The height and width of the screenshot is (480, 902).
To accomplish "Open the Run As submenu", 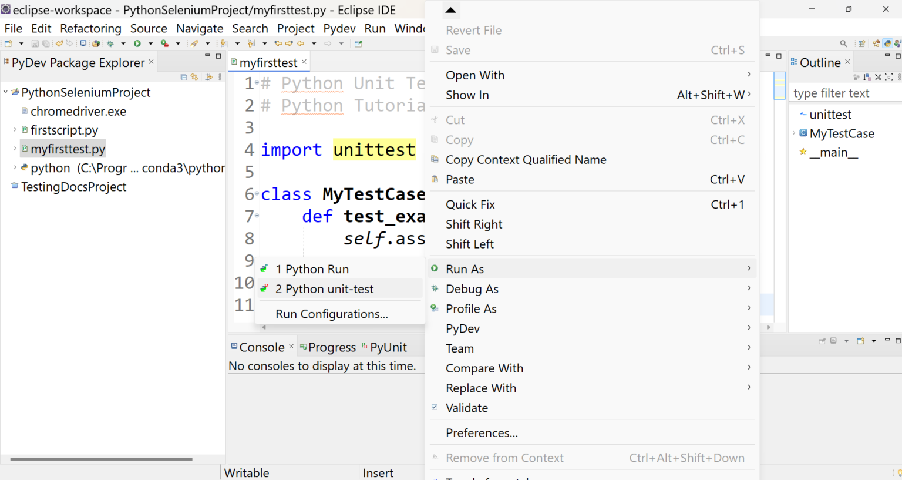I will (x=592, y=268).
